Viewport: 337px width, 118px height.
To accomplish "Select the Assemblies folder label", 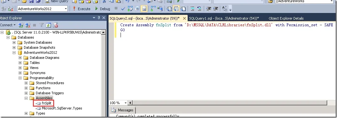I will point(44,98).
